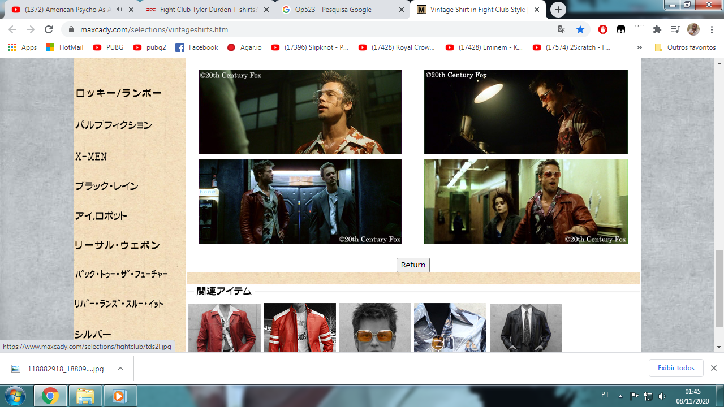Open the シルバー sidebar link
Viewport: 724px width, 407px height.
(x=93, y=334)
